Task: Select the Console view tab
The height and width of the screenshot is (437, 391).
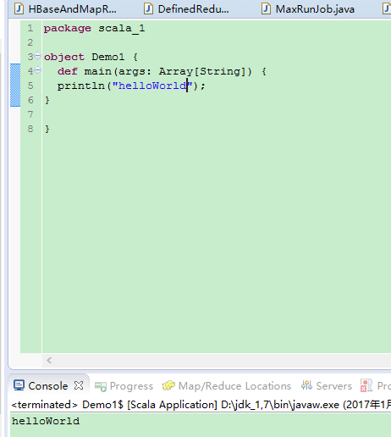Action: coord(48,386)
